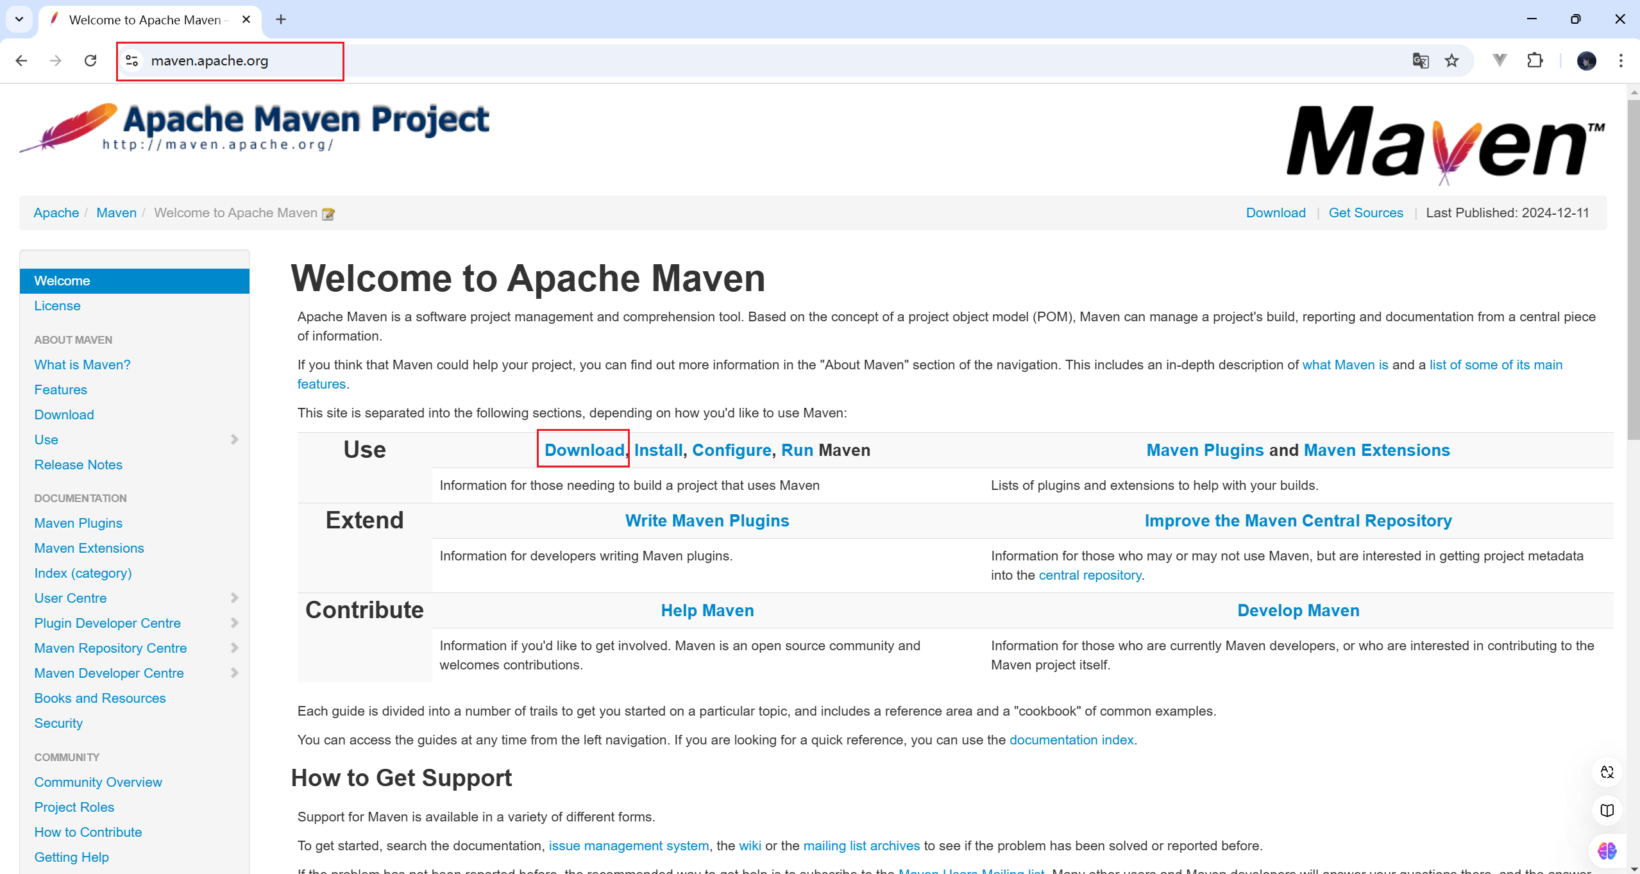
Task: Open Community Overview link
Action: tap(98, 782)
